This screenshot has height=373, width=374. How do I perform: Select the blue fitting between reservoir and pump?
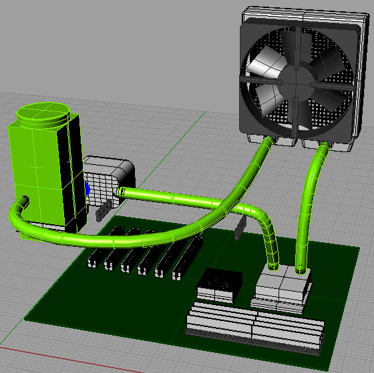click(87, 190)
